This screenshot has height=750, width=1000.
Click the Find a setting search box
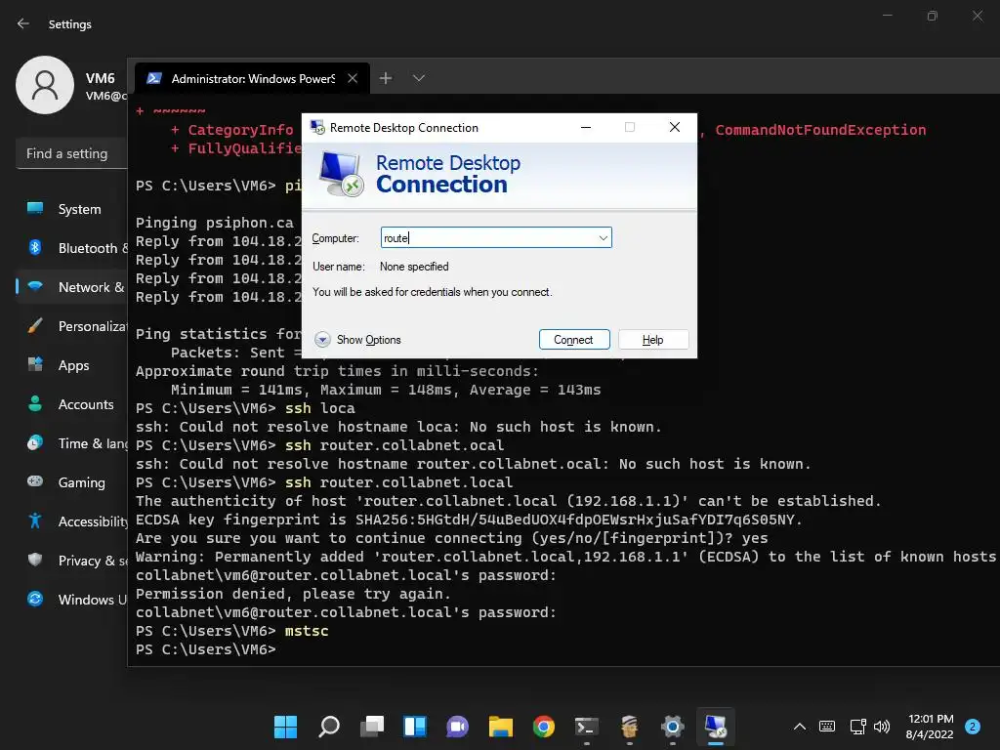pos(71,153)
